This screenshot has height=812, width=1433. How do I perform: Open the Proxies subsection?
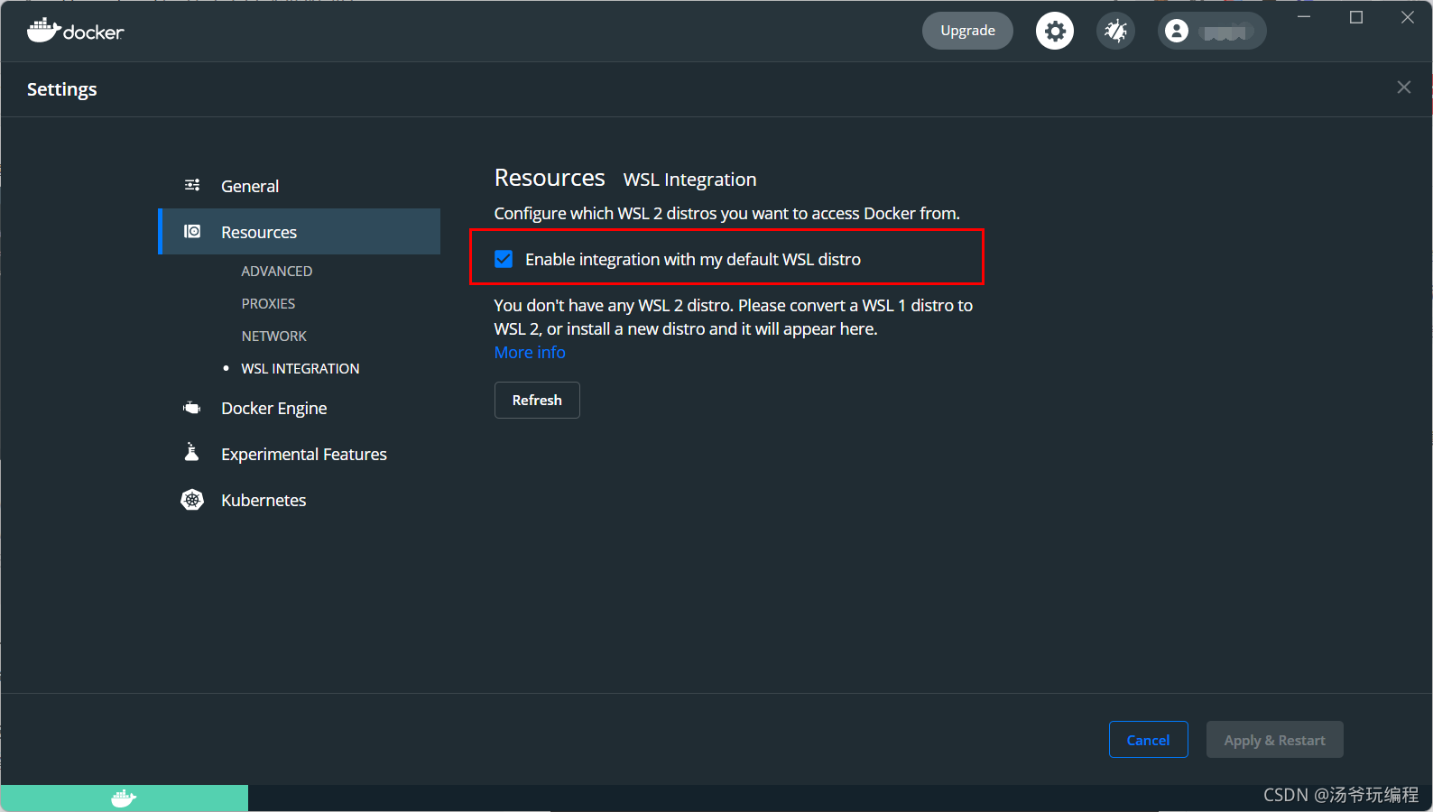coord(268,303)
